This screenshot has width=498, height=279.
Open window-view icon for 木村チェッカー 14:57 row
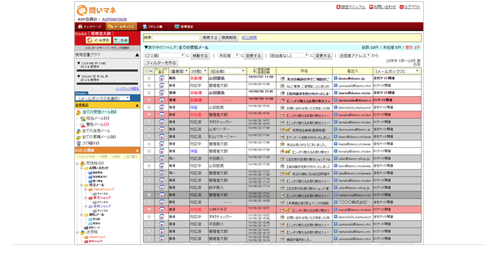coord(162,122)
